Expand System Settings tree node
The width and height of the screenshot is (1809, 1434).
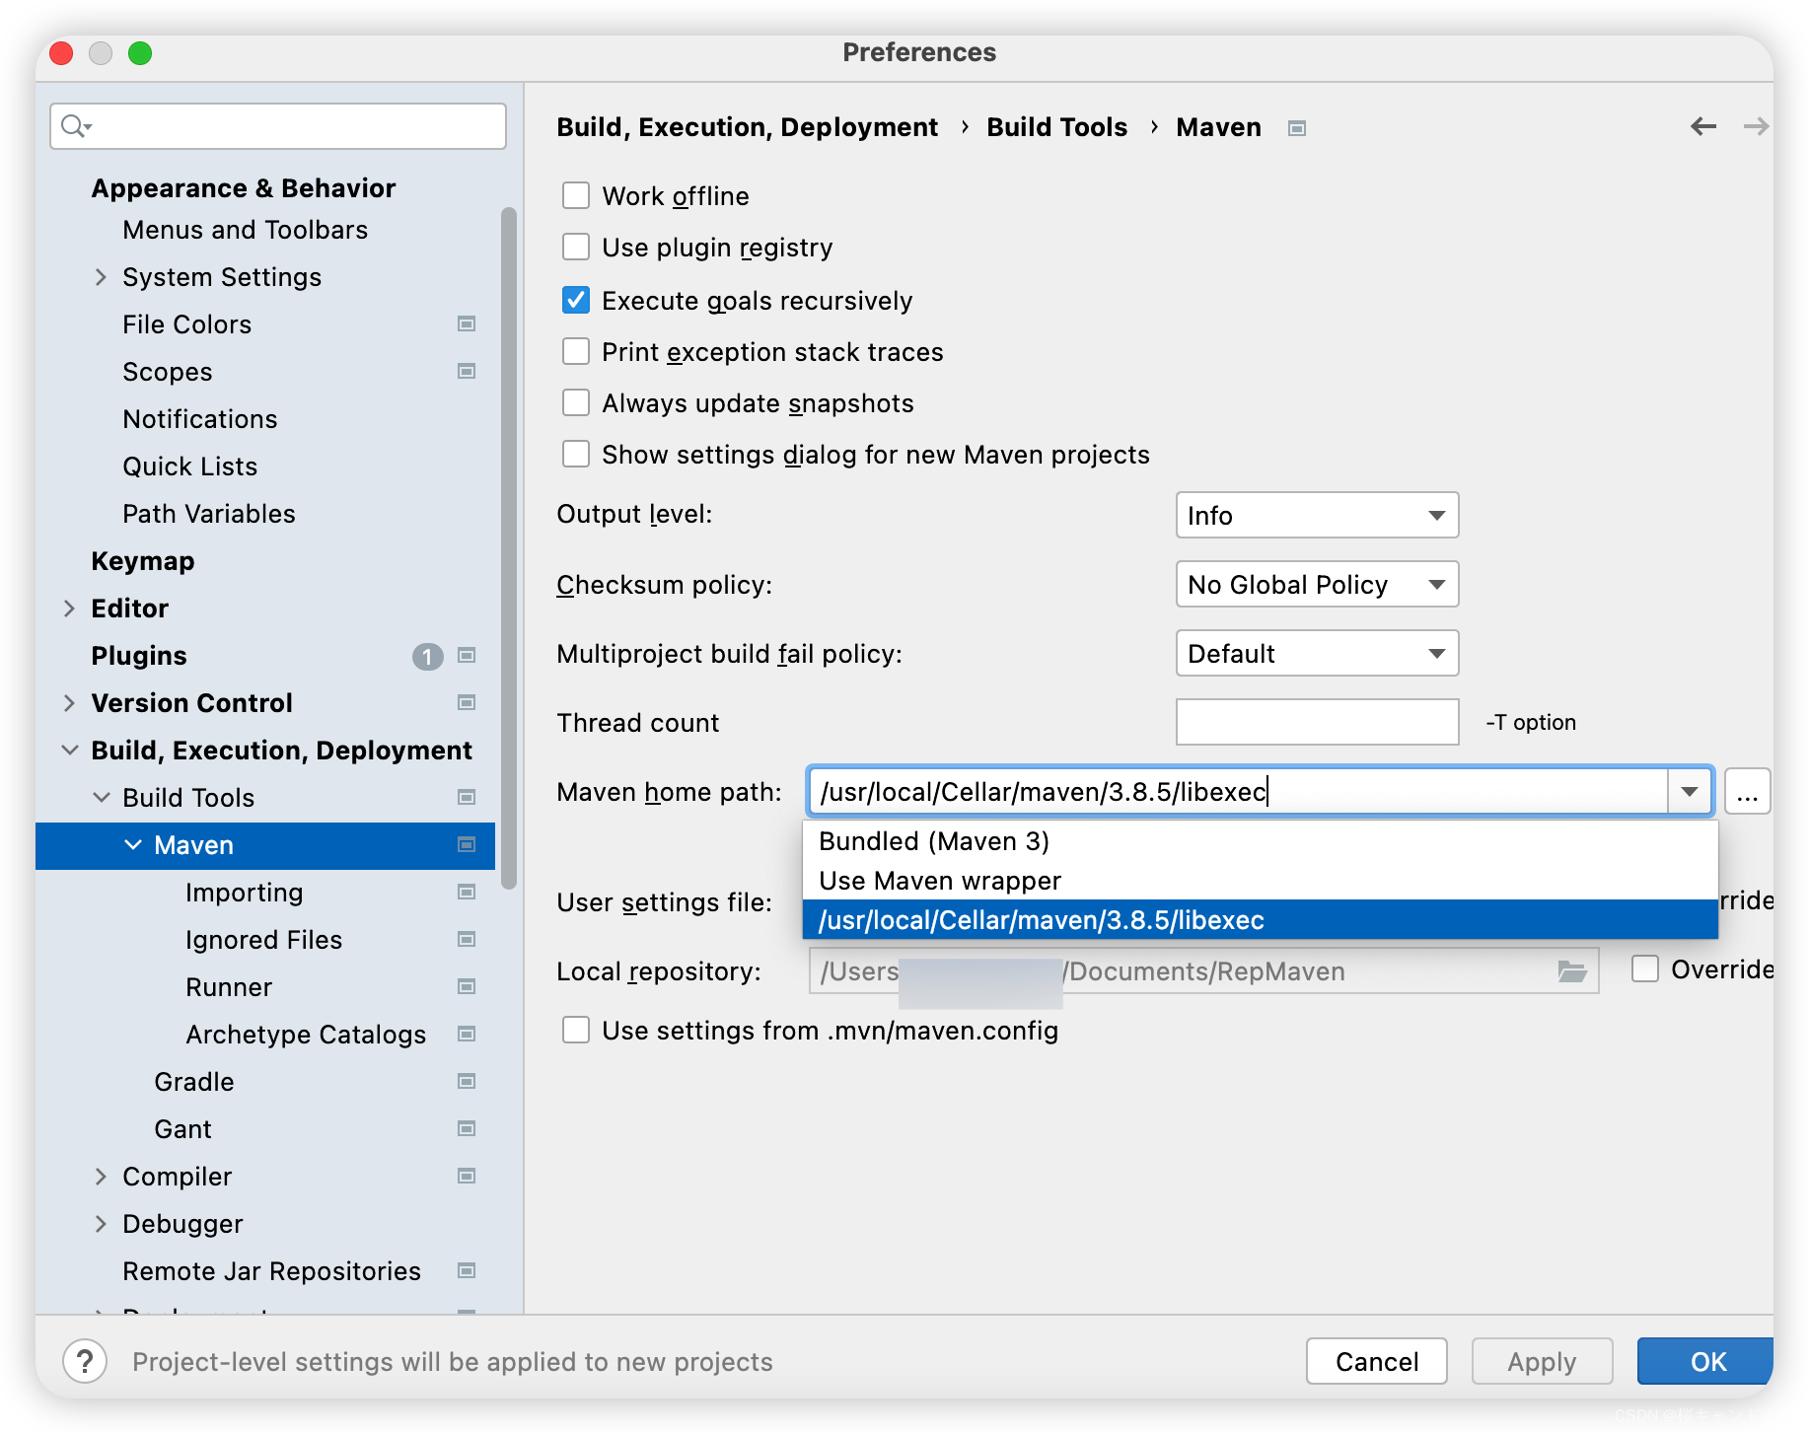(x=101, y=277)
